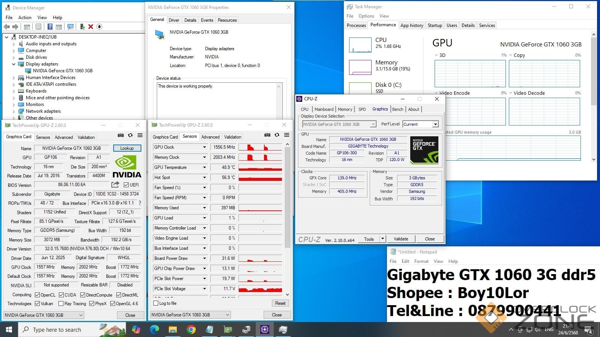Click the Bus Interface question mark icon
The height and width of the screenshot is (337, 600).
coord(140,203)
